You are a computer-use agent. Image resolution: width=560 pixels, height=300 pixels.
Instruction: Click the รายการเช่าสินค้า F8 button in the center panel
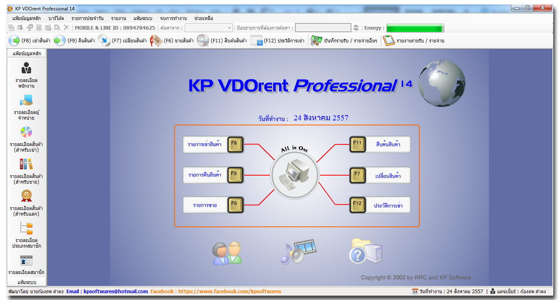pos(214,144)
